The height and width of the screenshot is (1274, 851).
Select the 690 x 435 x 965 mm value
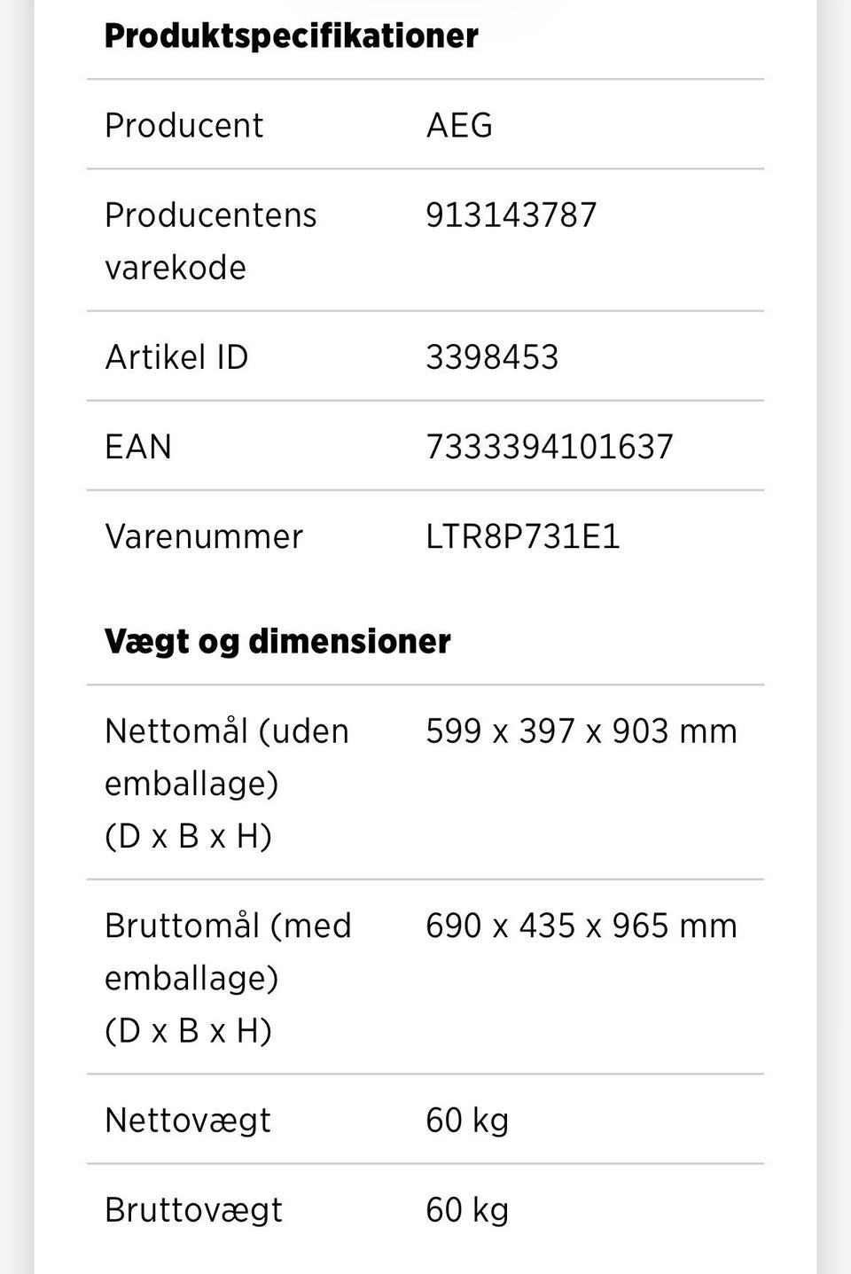click(581, 926)
